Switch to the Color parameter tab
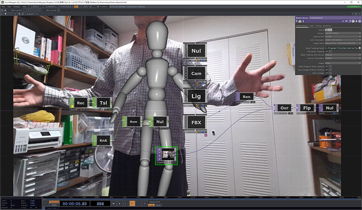The height and width of the screenshot is (210, 362). coord(311,26)
